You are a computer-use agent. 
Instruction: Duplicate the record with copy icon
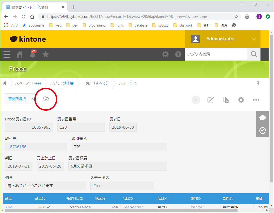226,100
